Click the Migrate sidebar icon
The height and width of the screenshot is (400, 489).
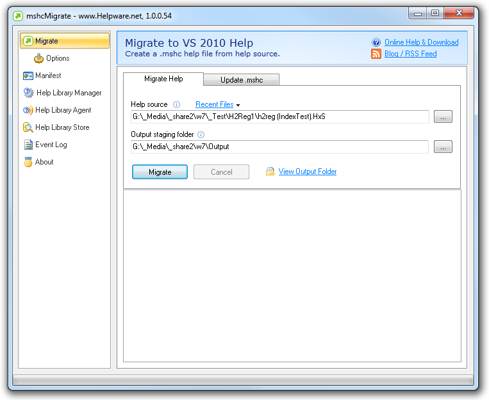click(x=28, y=41)
